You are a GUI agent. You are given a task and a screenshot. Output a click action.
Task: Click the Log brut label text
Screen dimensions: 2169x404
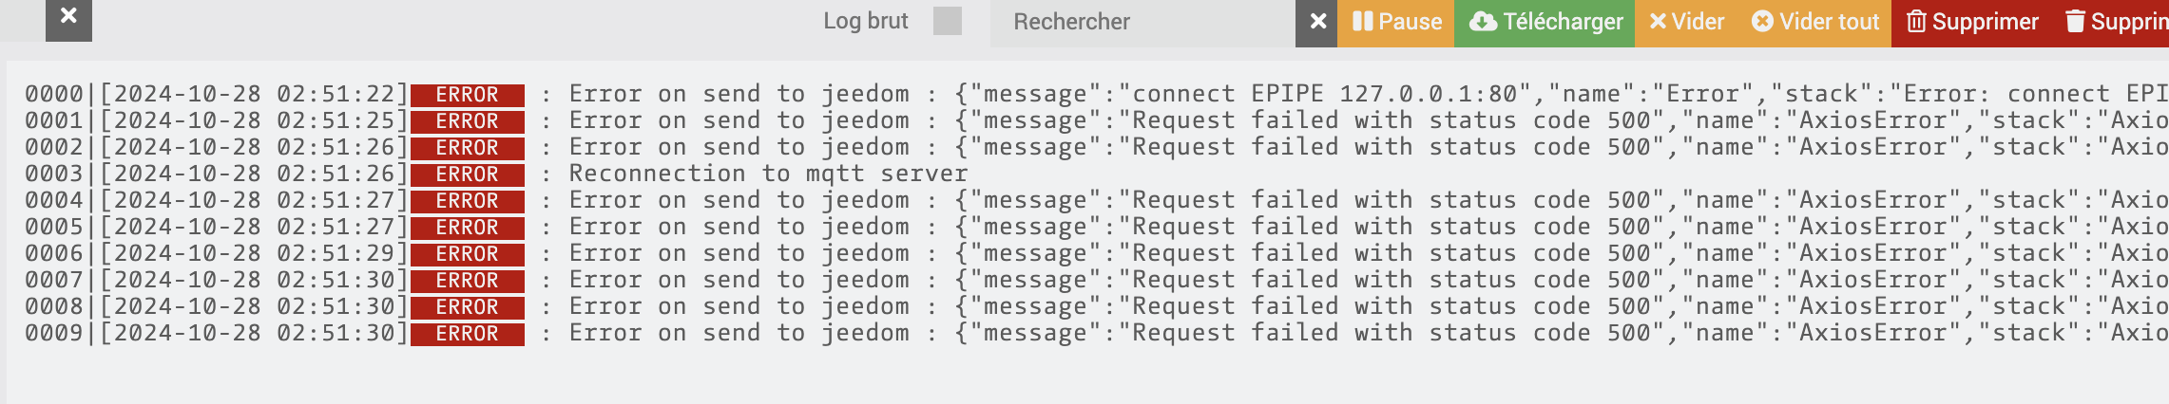(865, 21)
